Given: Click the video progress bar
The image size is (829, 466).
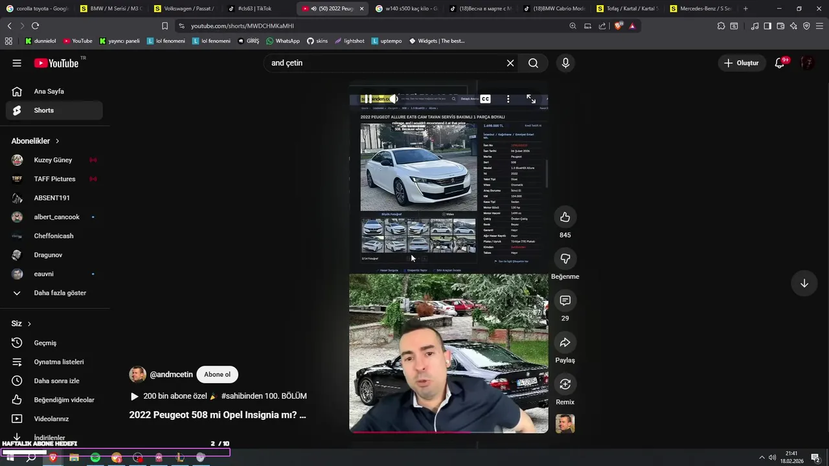Looking at the screenshot, I should 448,432.
